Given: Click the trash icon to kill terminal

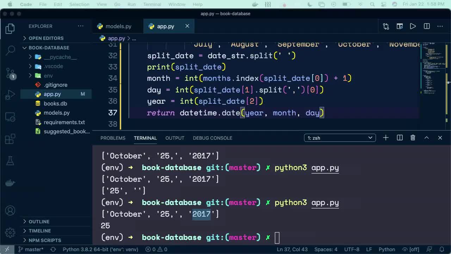Looking at the screenshot, I should click(x=413, y=138).
